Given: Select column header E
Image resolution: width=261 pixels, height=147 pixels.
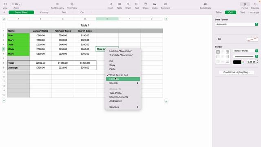Looking at the screenshot, I should pyautogui.click(x=107, y=19).
